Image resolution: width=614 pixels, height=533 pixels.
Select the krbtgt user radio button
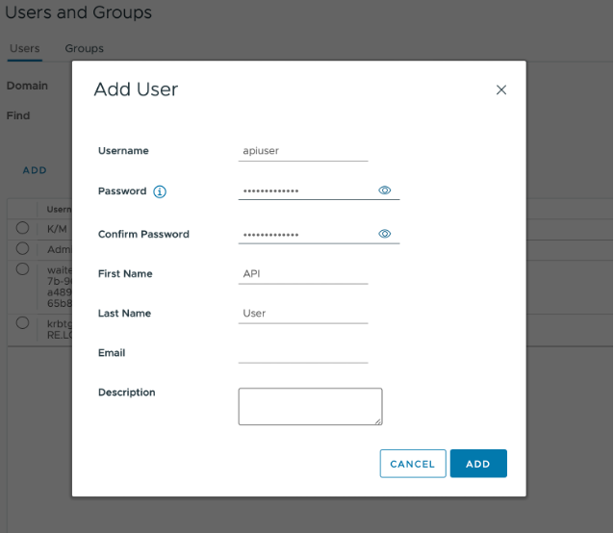(23, 324)
